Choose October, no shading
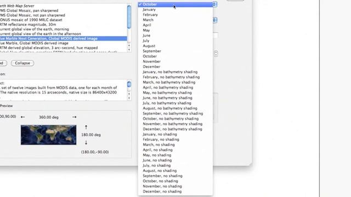This screenshot has height=197, width=351. coord(175,181)
